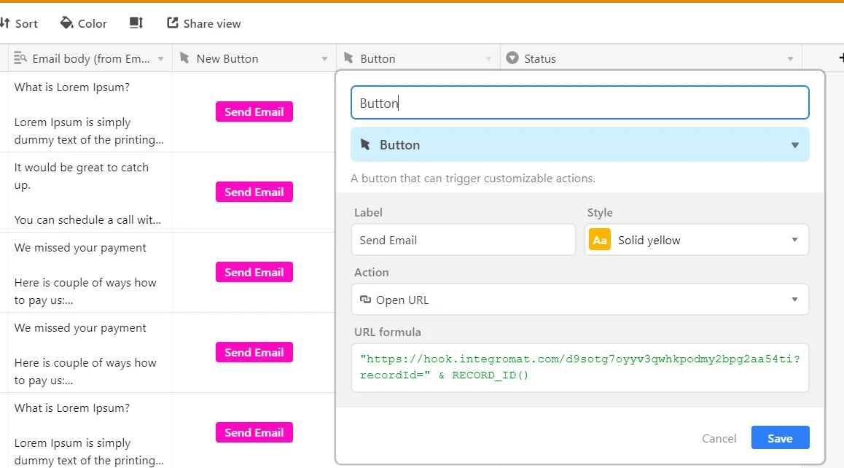Image resolution: width=844 pixels, height=468 pixels.
Task: Click the lookup icon in Email body header
Action: coord(20,58)
